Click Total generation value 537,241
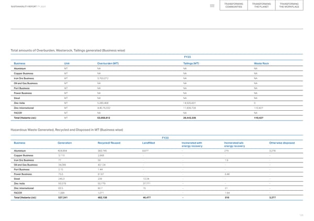This screenshot has height=221, width=314. coord(63,197)
